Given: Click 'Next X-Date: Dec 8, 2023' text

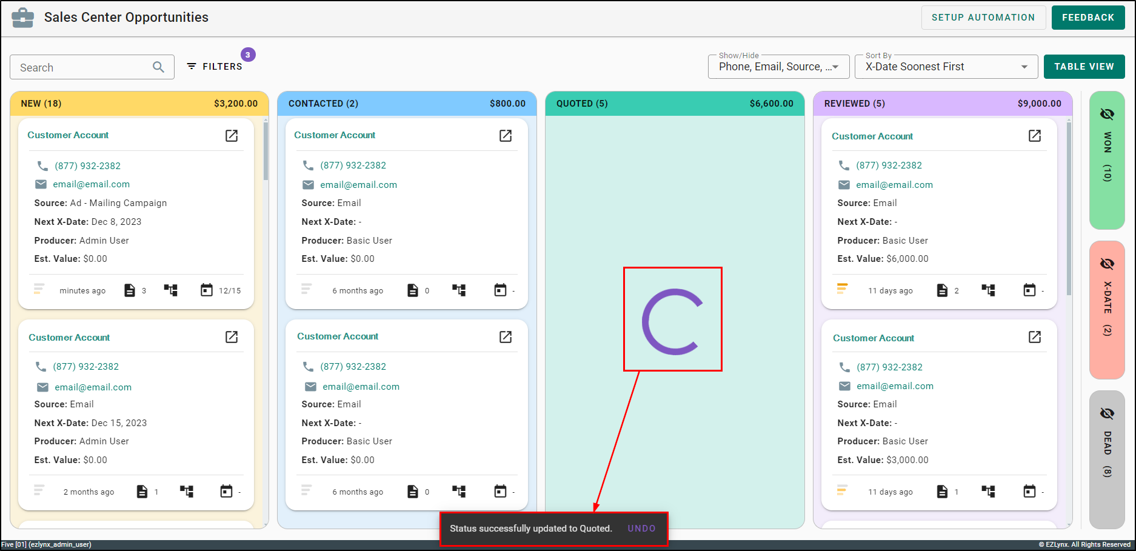Looking at the screenshot, I should 88,222.
